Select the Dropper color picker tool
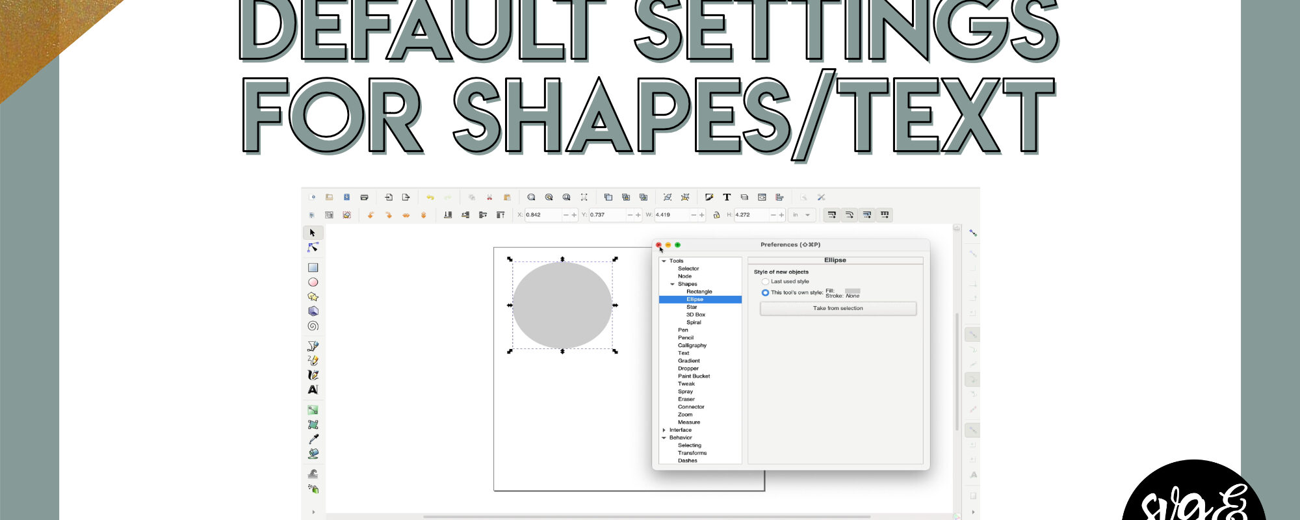This screenshot has height=520, width=1300. coord(313,439)
